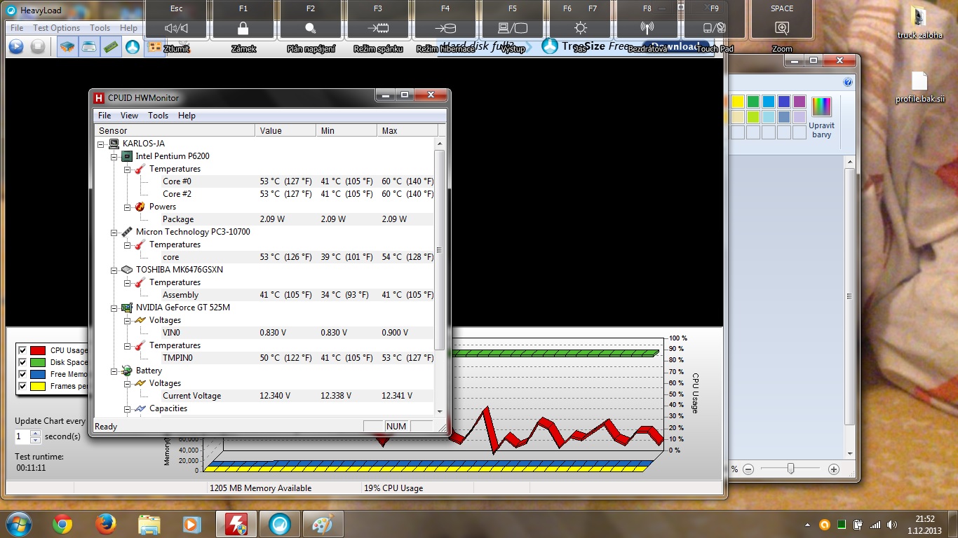Click the F9 Touch Pad overlay key
Screen dimensions: 958x538
tap(715, 20)
